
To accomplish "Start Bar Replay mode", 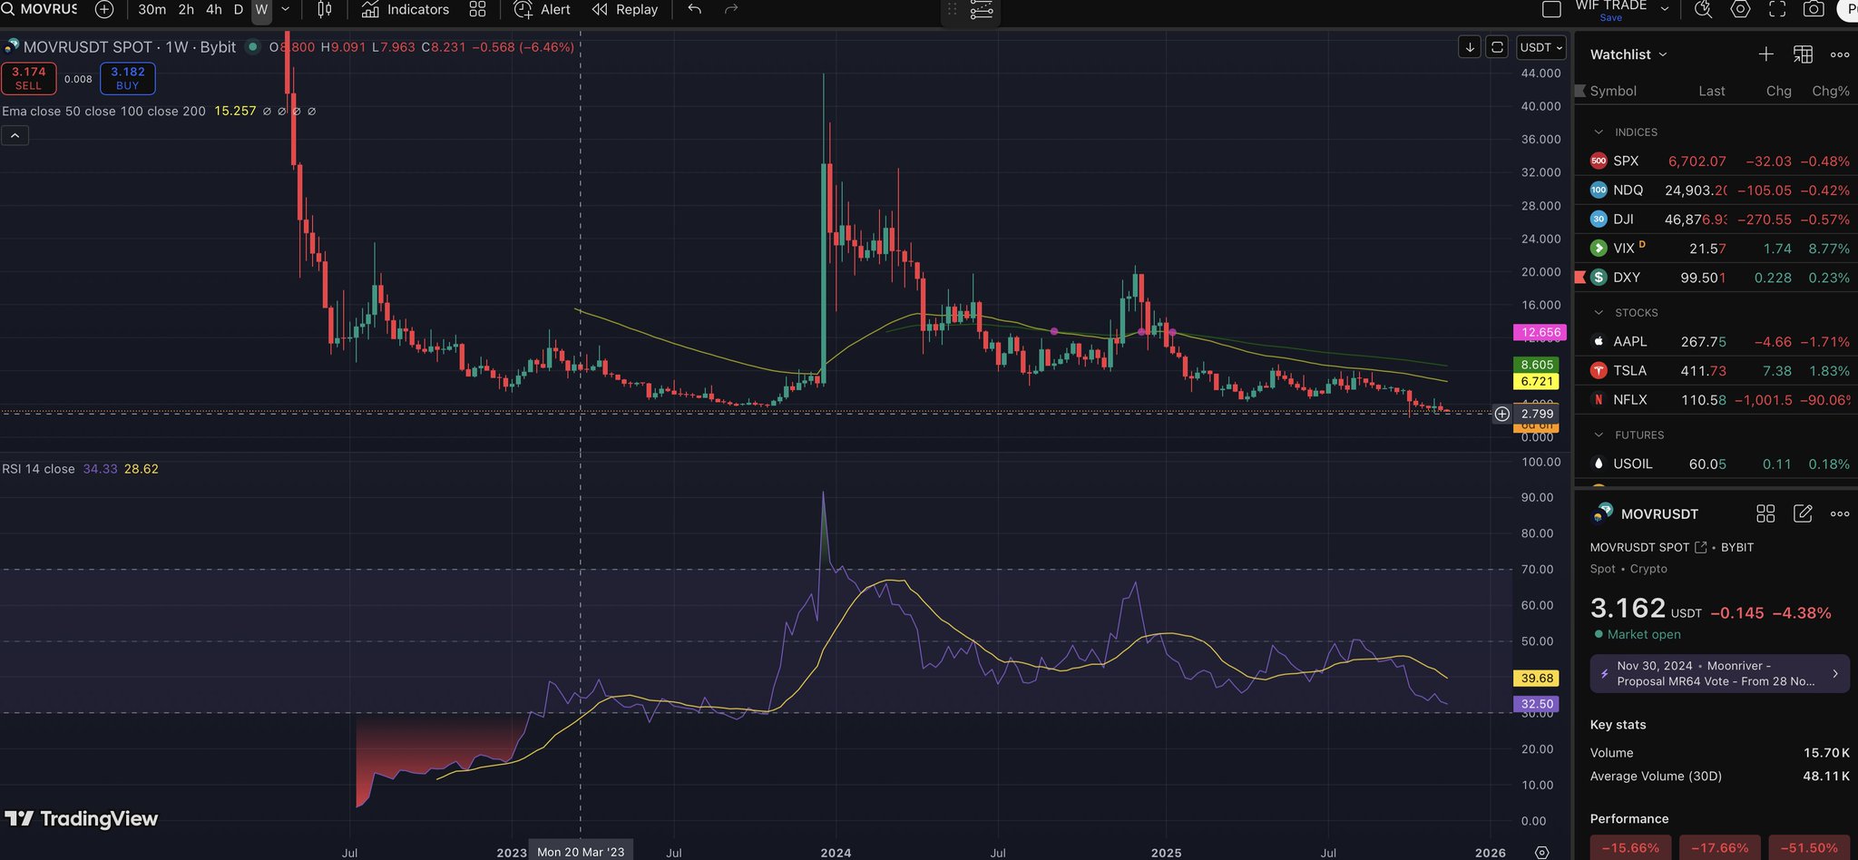I will pos(625,10).
